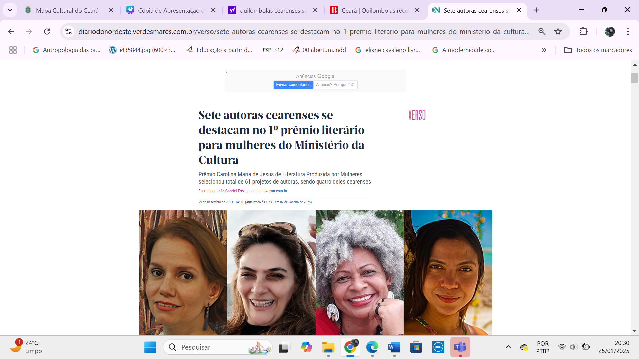Show more bookmarks with the double chevron
The image size is (639, 359).
[544, 50]
